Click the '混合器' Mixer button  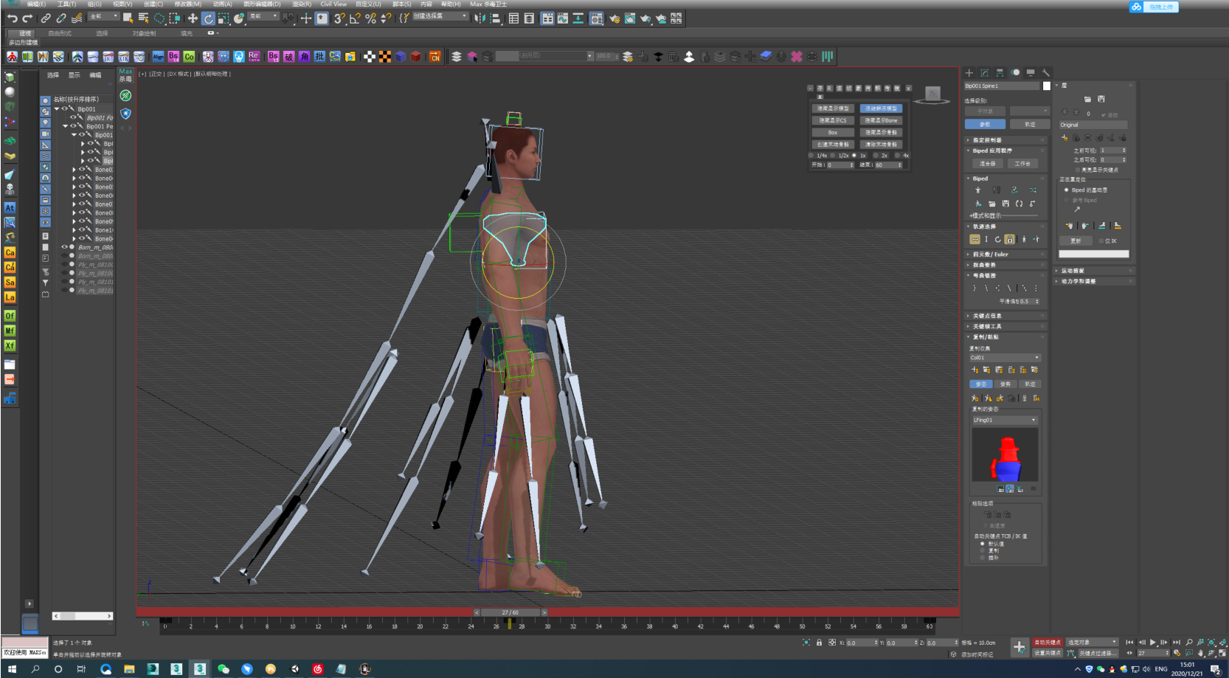(x=987, y=164)
